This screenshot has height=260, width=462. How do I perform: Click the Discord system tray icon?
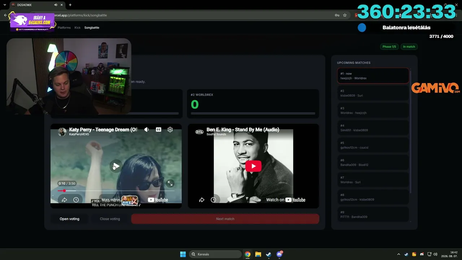click(x=422, y=254)
